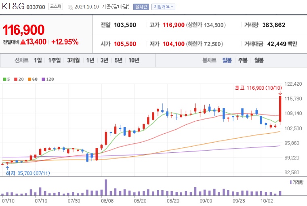Image resolution: width=307 pixels, height=206 pixels.
Task: Select the 3년 line chart tab
Action: coord(104,60)
